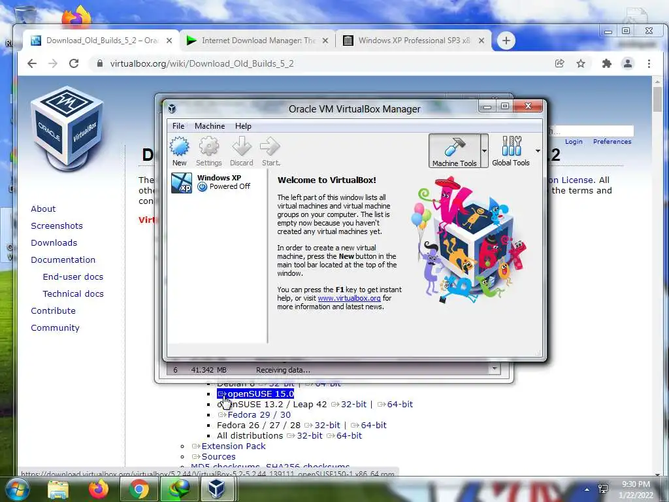Download Fedora 26 / 27 / 28 32-bit
The height and width of the screenshot is (502, 669).
323,425
